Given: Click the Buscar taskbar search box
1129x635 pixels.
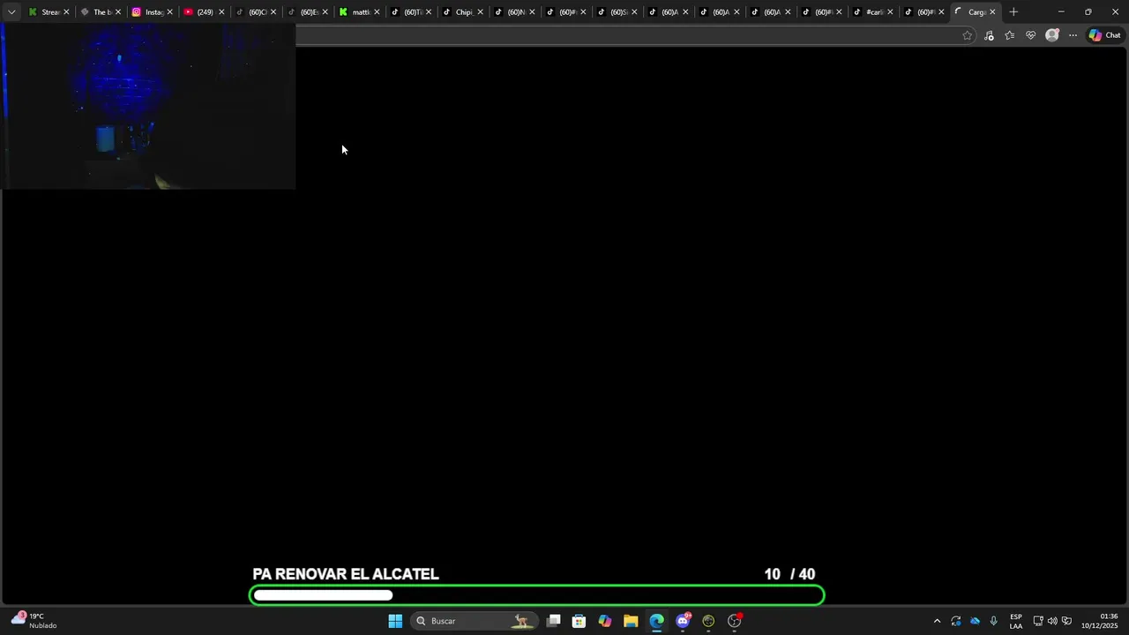Looking at the screenshot, I should (474, 621).
